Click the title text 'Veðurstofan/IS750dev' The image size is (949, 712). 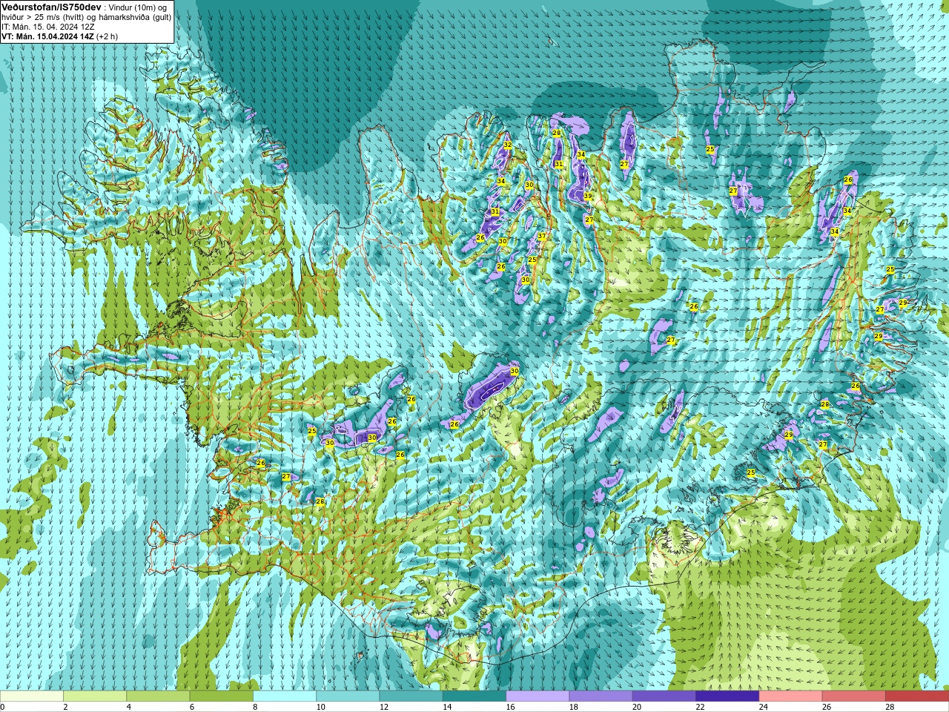tap(51, 7)
